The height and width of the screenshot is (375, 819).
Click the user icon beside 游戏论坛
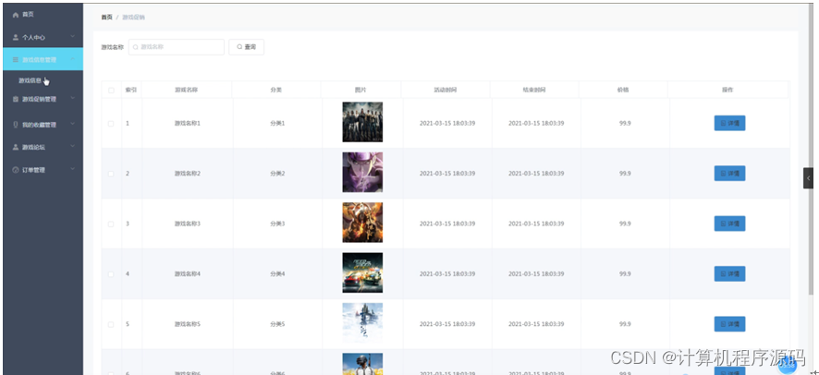point(15,147)
